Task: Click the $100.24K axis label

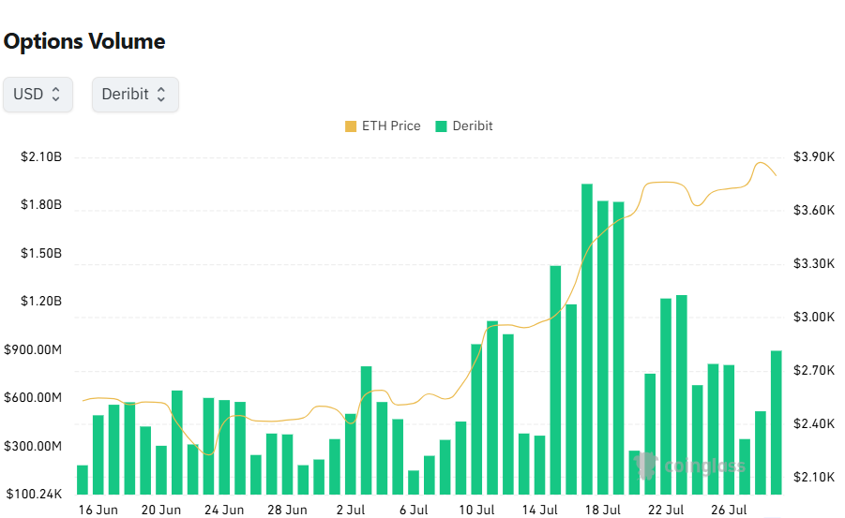Action: point(34,494)
